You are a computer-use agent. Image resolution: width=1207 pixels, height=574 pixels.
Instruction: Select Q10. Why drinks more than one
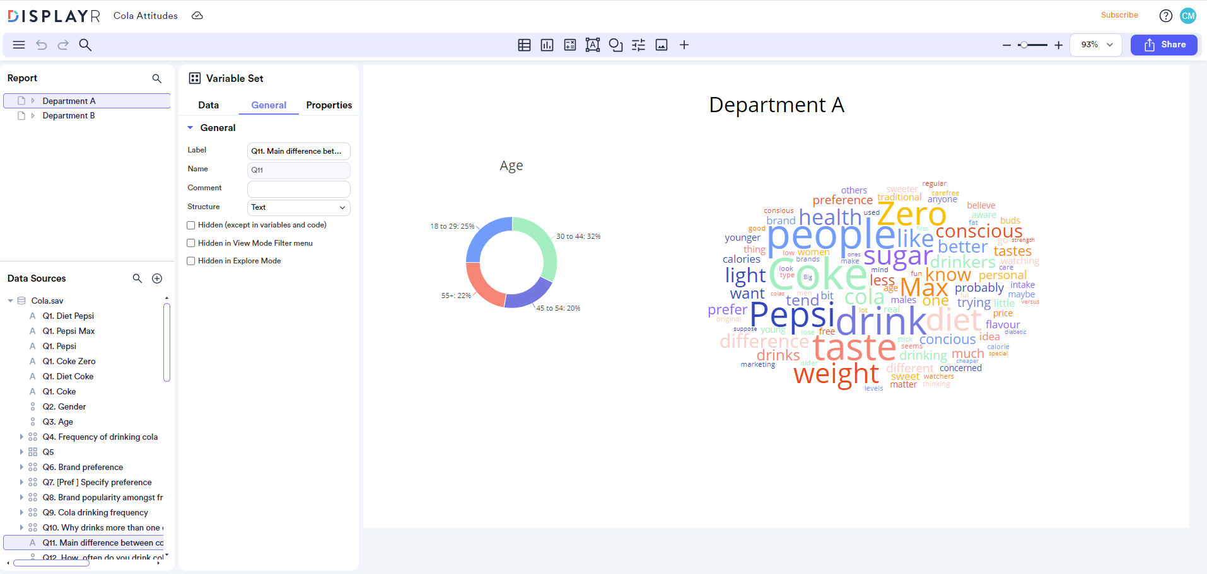click(x=103, y=527)
